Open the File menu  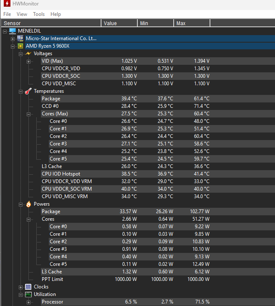pos(7,14)
